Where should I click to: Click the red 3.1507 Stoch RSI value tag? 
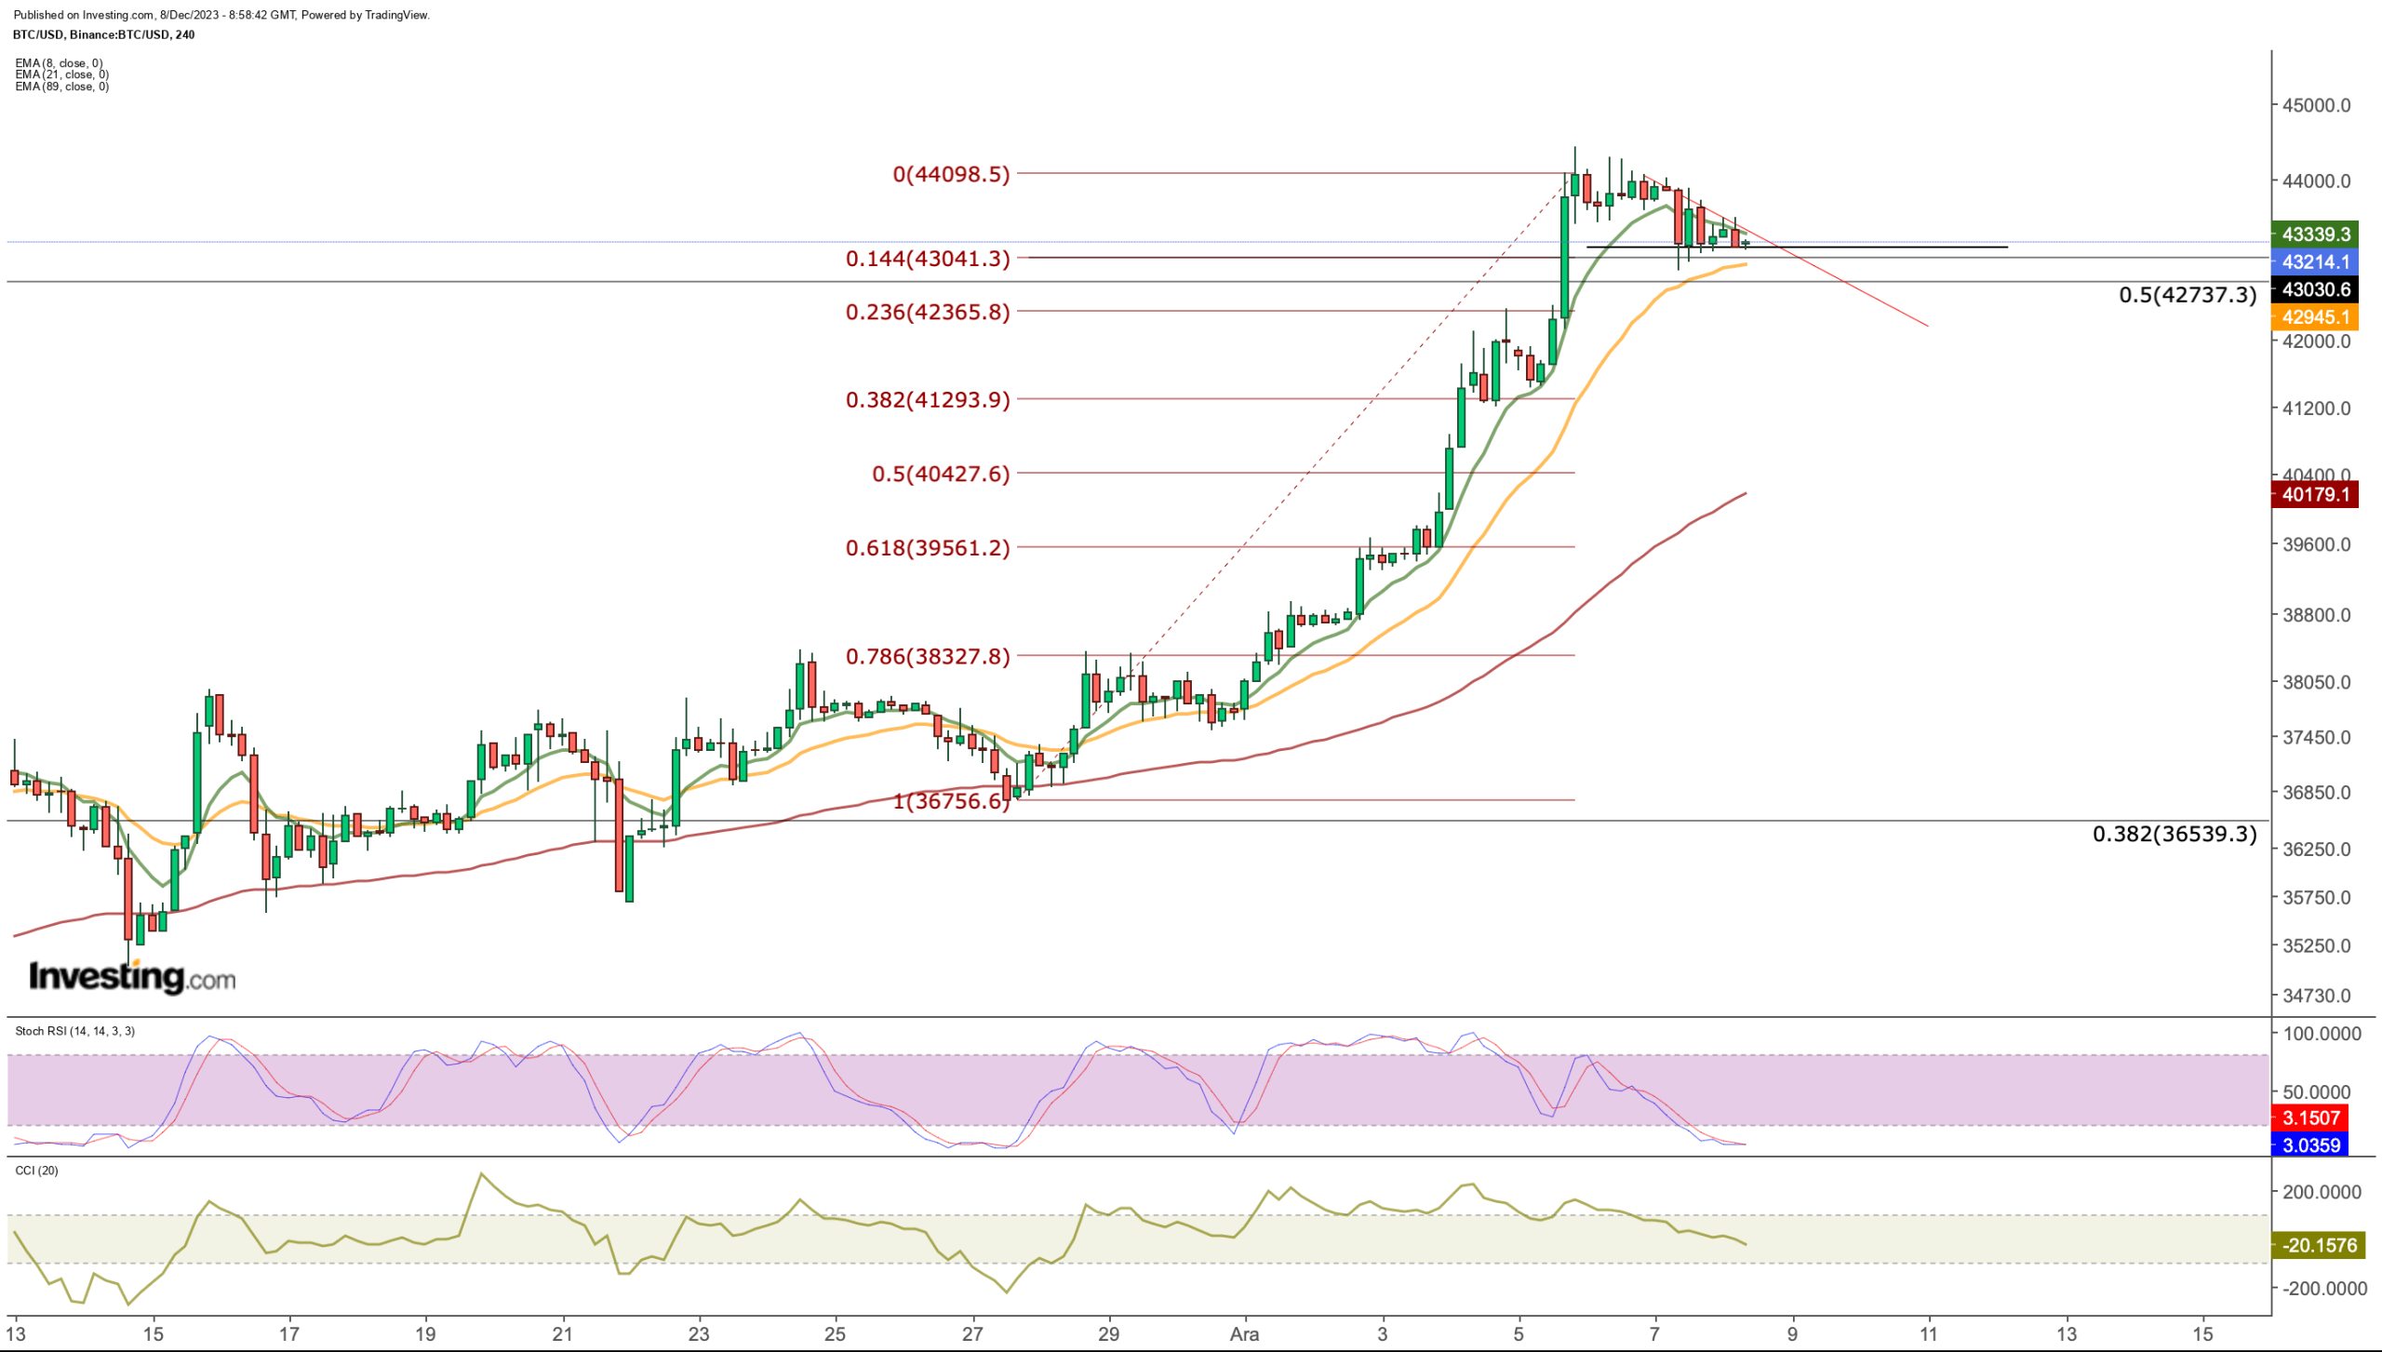[2310, 1118]
